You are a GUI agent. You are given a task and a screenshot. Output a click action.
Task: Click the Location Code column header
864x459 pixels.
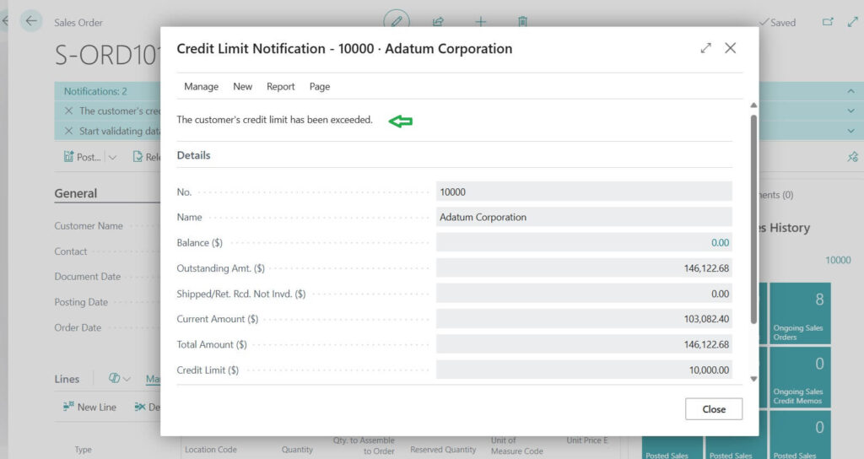click(210, 450)
